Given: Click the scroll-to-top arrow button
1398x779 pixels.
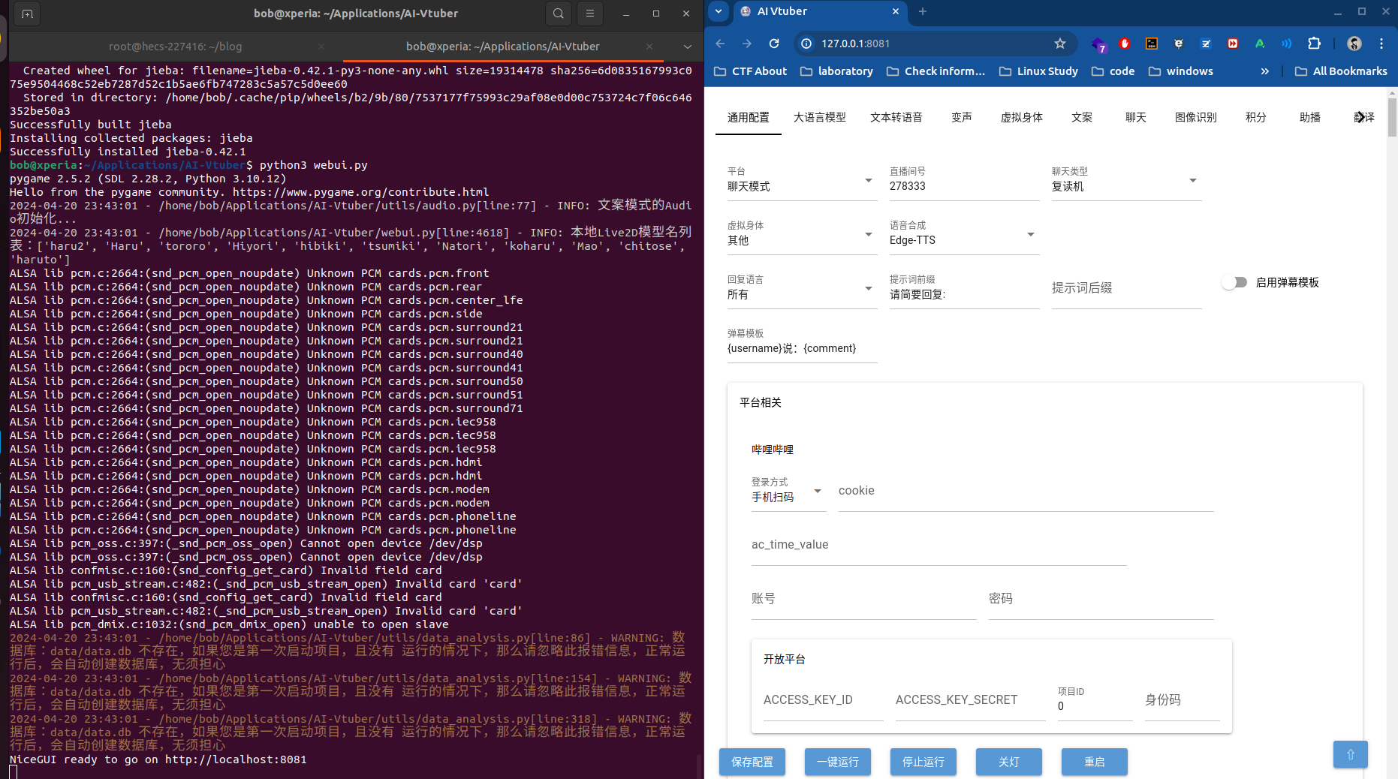Looking at the screenshot, I should pyautogui.click(x=1350, y=754).
